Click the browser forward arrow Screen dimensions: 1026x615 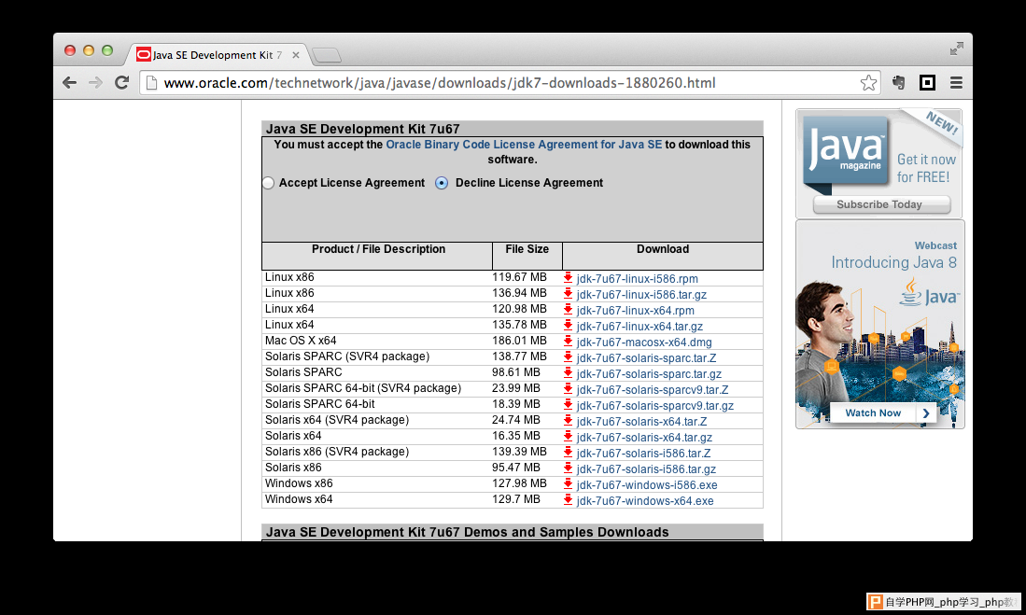click(95, 82)
